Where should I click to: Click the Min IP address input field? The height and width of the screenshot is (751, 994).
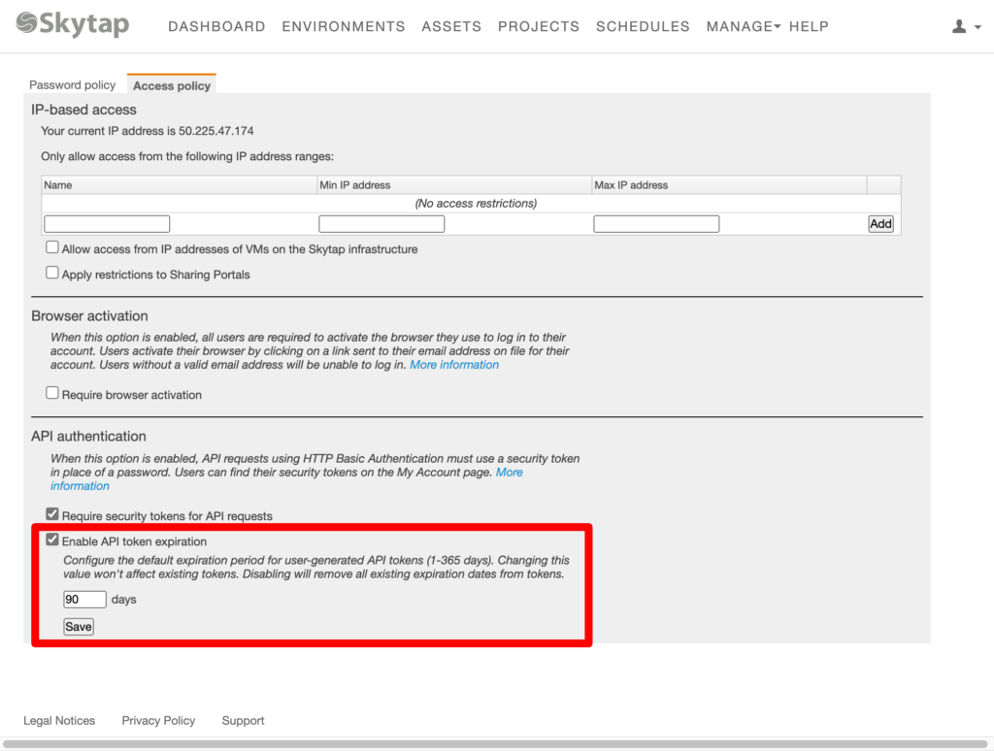[381, 224]
